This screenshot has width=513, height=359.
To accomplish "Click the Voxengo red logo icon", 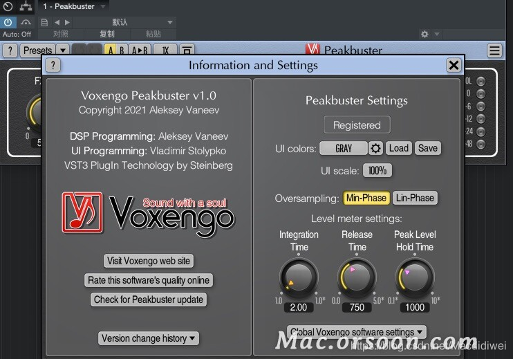I will pyautogui.click(x=82, y=212).
